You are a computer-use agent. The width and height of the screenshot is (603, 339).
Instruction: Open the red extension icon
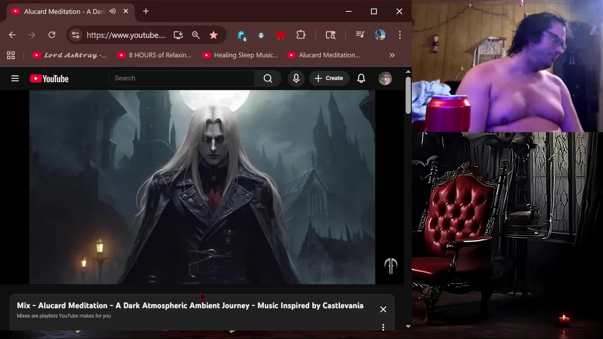tap(281, 35)
